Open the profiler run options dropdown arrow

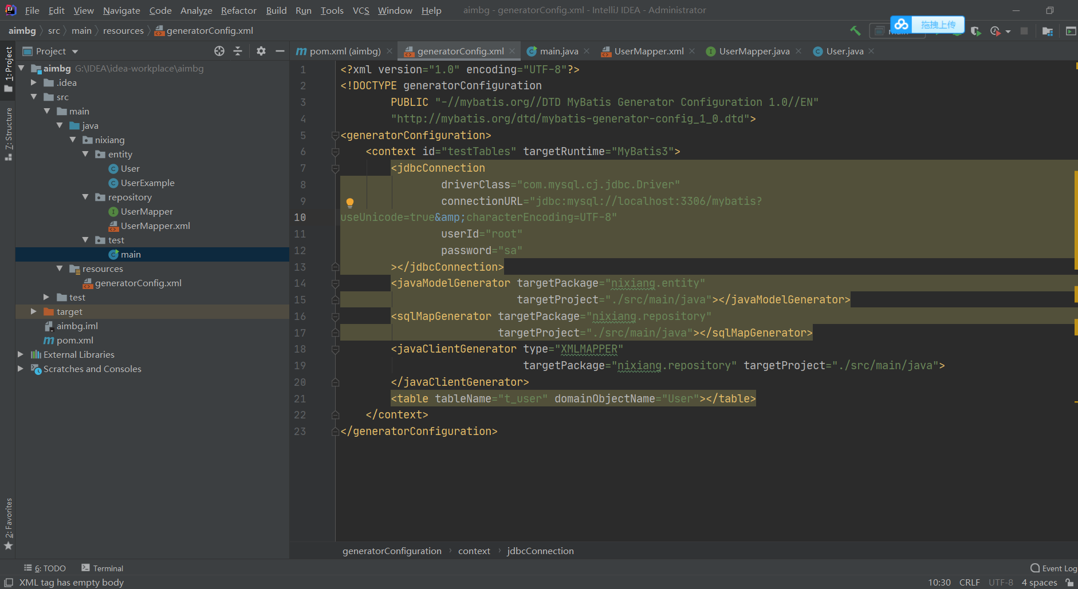tap(1008, 31)
